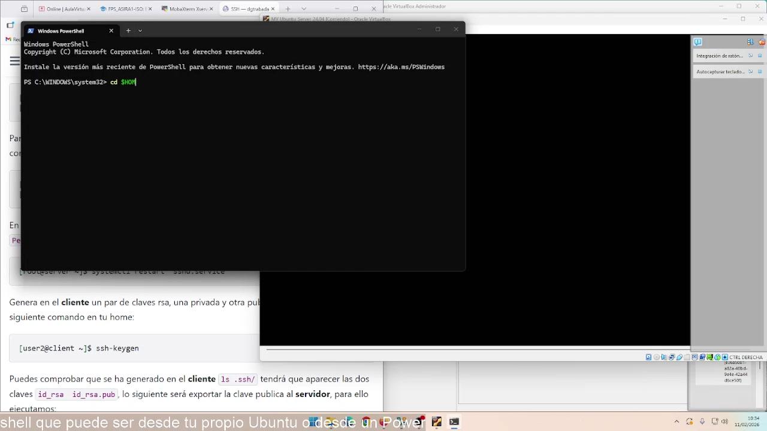Open the aka.ms/PSWindows link in PowerShell
The image size is (767, 431).
click(401, 67)
